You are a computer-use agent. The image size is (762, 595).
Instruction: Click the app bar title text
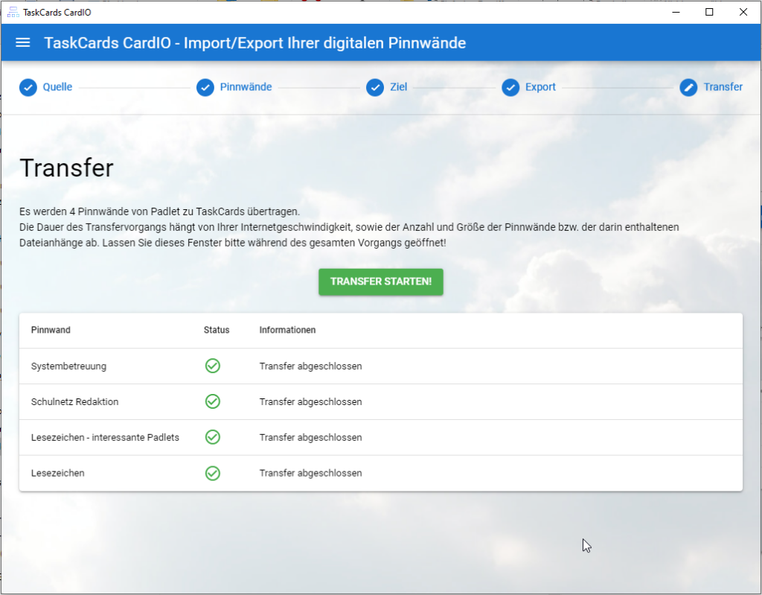tap(255, 42)
